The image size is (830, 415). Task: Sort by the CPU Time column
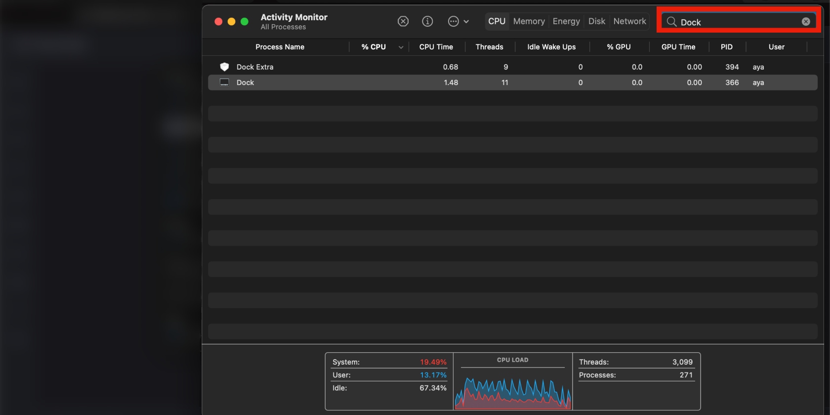click(436, 47)
